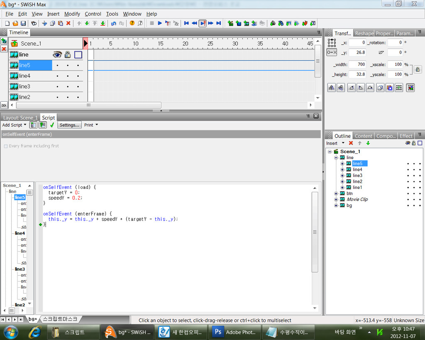Move object down with green arrow in Outline
Image resolution: width=425 pixels, height=340 pixels.
(368, 143)
